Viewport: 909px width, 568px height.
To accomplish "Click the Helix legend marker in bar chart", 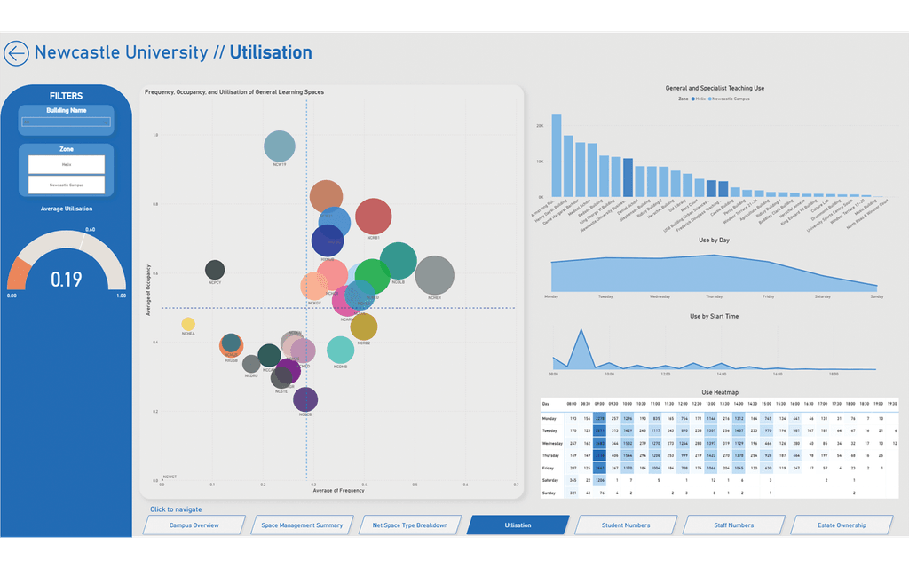I will pos(692,99).
